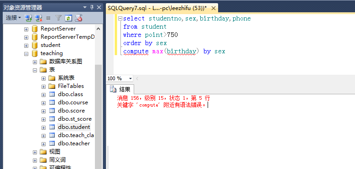The width and height of the screenshot is (355, 169).
Task: Click the last Object Explorer toolbar icon
Action: (x=78, y=18)
